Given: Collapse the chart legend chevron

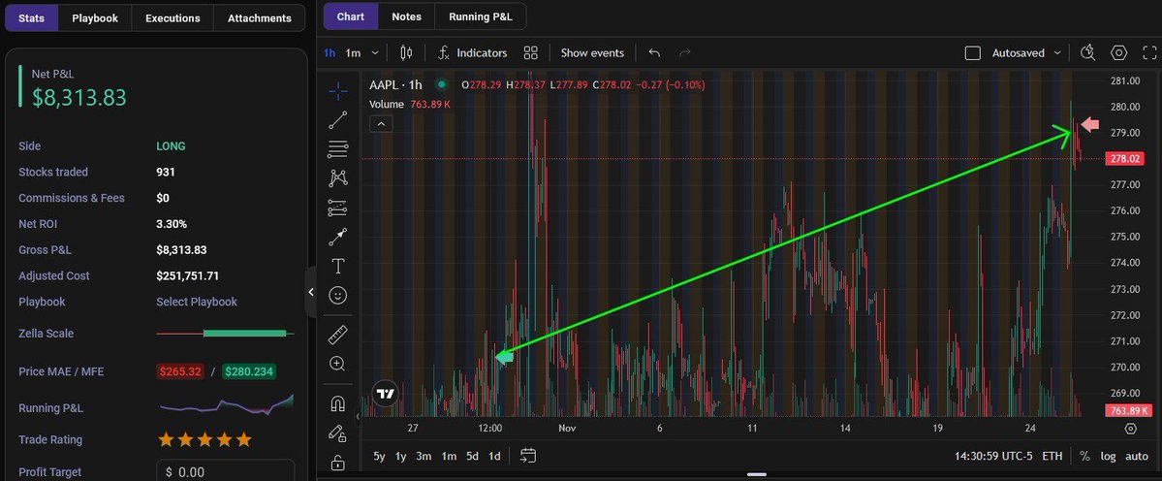Looking at the screenshot, I should pyautogui.click(x=381, y=124).
